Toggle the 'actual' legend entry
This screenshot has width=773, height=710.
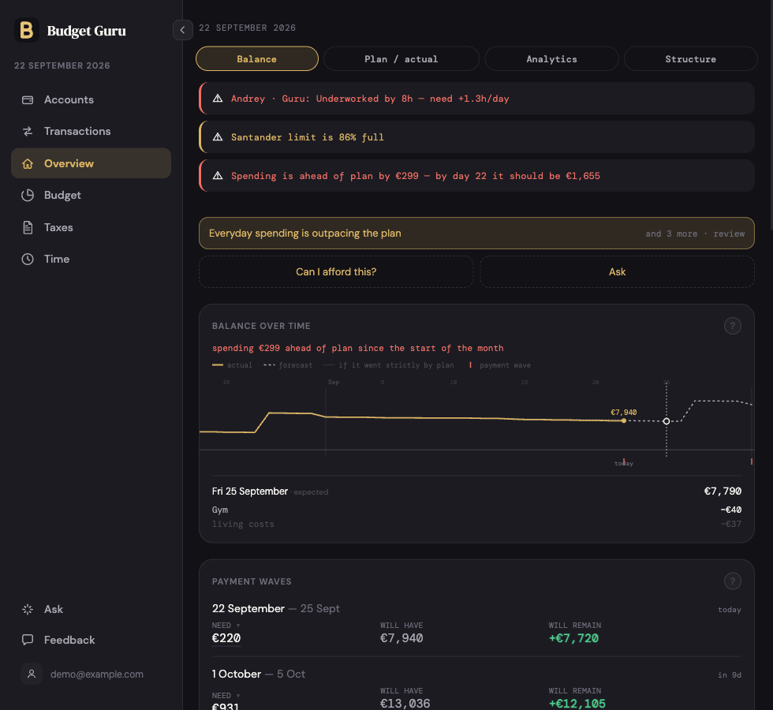tap(232, 365)
